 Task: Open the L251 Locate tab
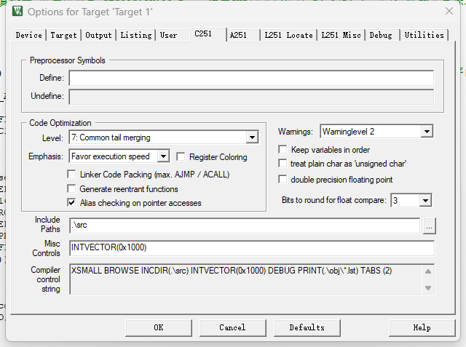pyautogui.click(x=289, y=35)
